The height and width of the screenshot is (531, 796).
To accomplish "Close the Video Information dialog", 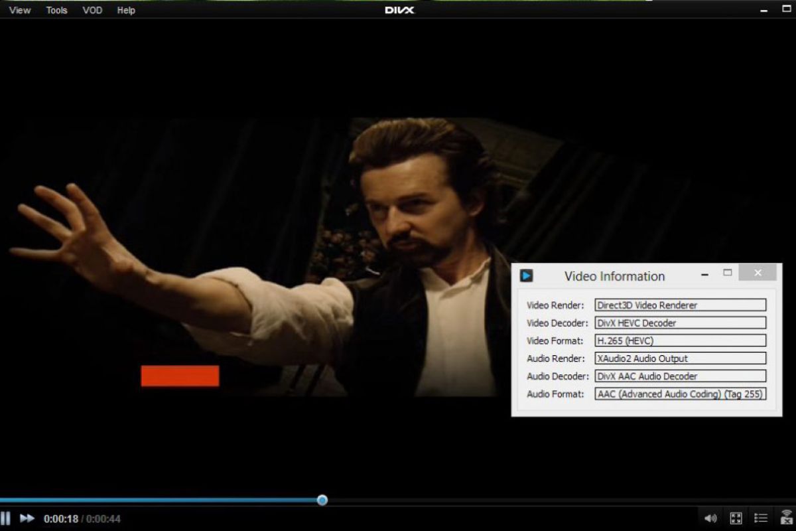I will pos(758,273).
